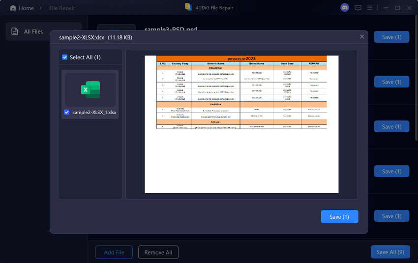Click the green Excel file icon
The width and height of the screenshot is (418, 263).
tap(90, 89)
